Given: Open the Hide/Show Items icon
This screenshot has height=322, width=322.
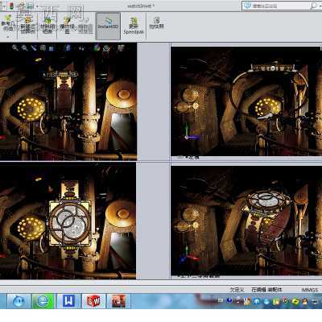Looking at the screenshot, I should (x=81, y=48).
